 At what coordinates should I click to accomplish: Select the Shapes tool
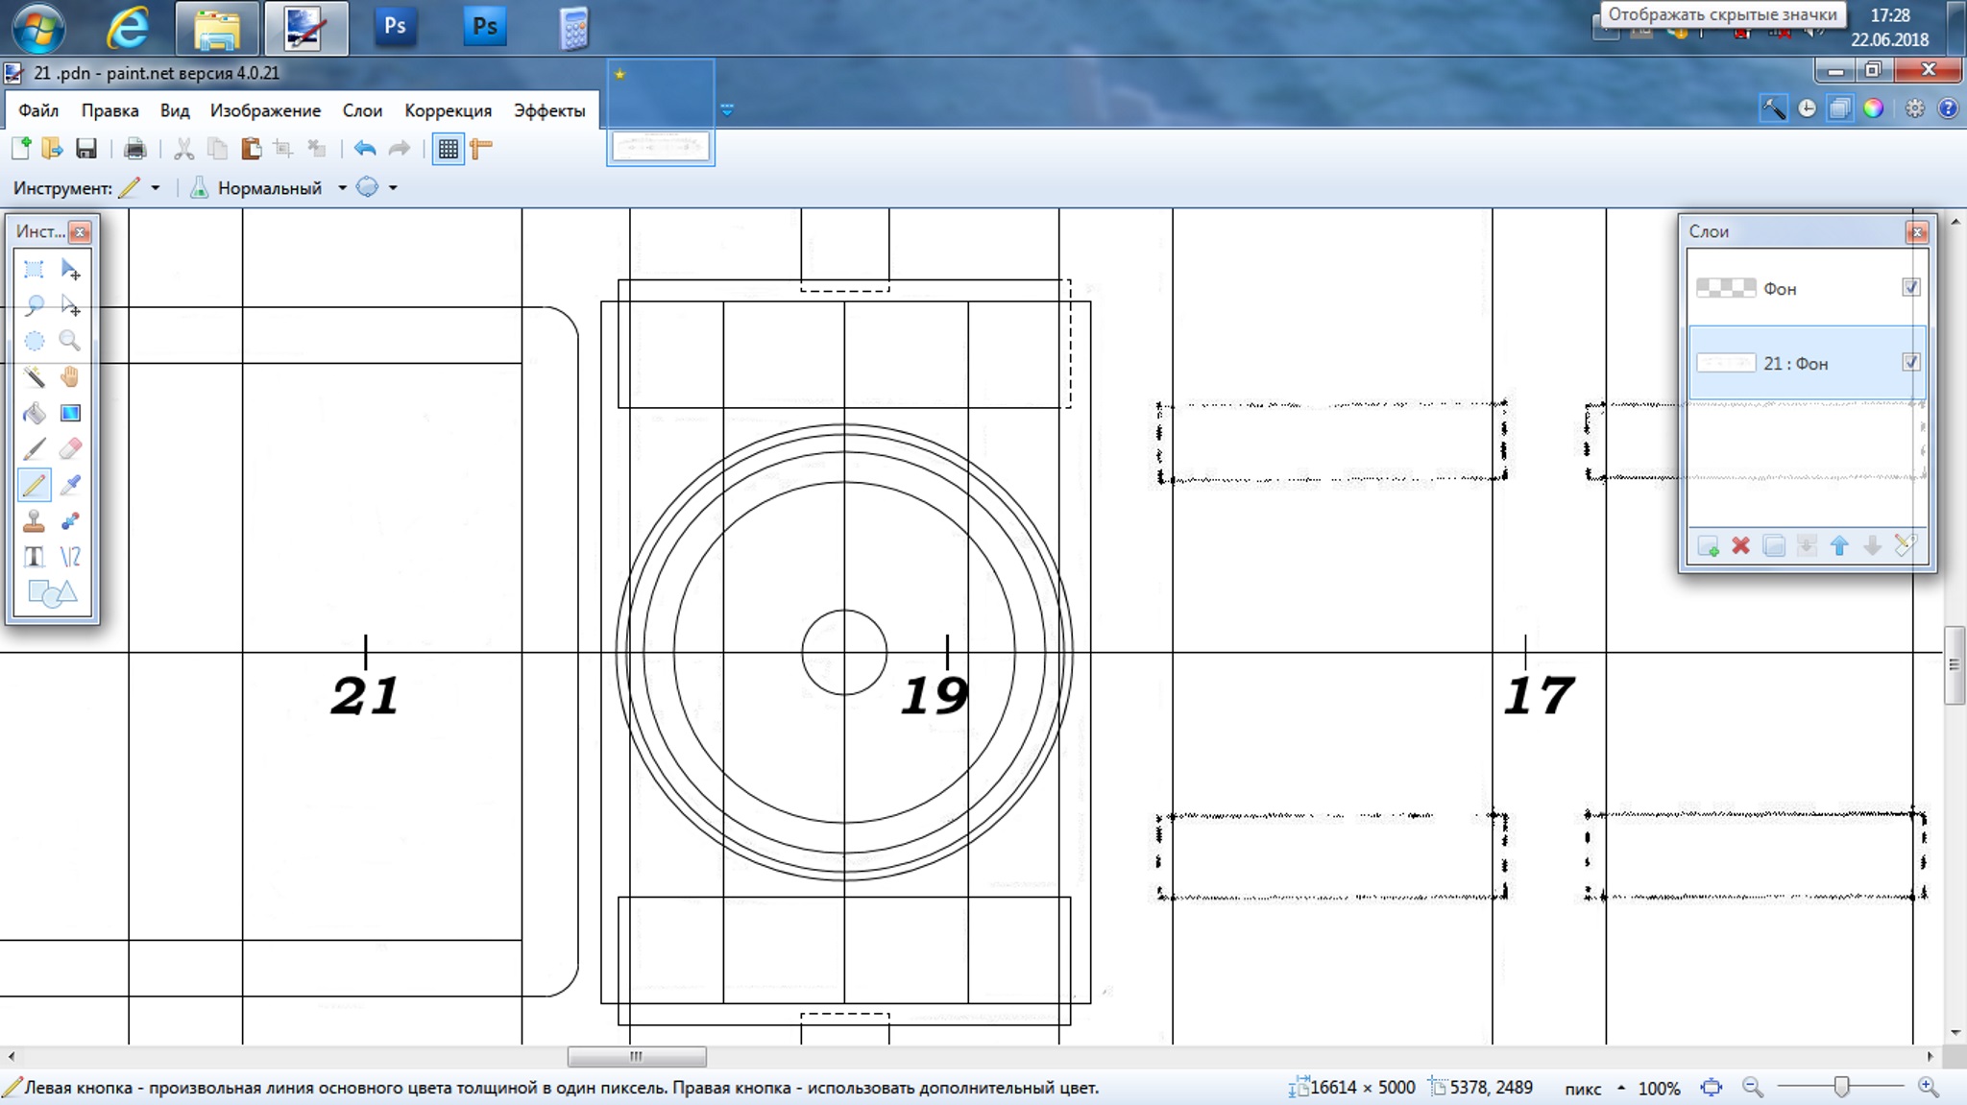click(x=52, y=593)
